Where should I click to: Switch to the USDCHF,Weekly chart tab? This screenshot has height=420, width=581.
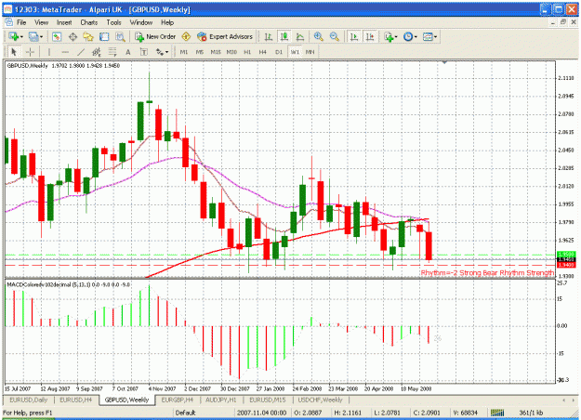(x=320, y=400)
